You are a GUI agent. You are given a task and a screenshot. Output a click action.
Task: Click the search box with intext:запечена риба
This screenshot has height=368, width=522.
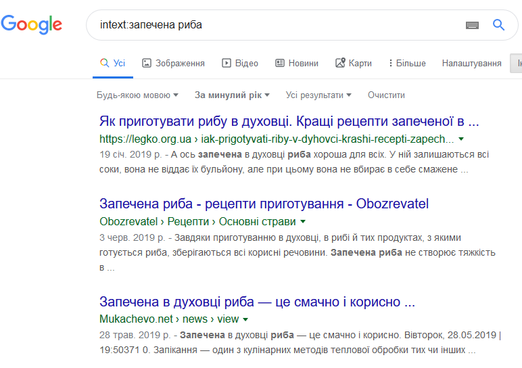(277, 25)
